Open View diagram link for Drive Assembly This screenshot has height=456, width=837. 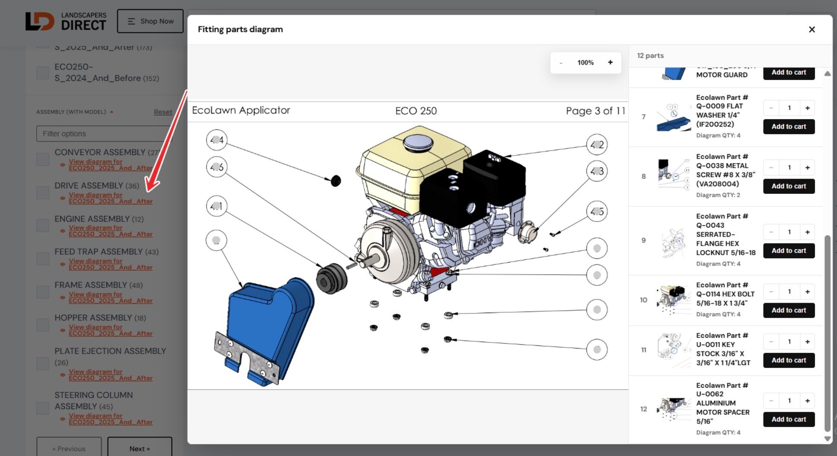point(111,198)
